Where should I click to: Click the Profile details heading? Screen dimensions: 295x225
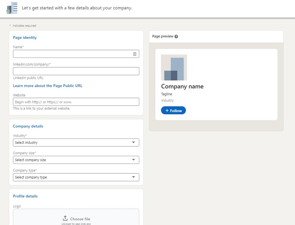point(25,196)
